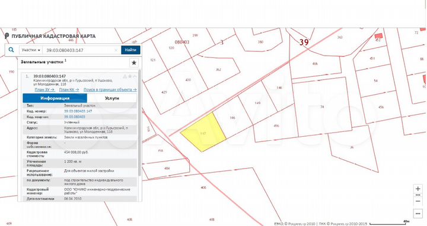Open the План КК link
Viewport: 427px width, 226px height.
click(x=69, y=89)
